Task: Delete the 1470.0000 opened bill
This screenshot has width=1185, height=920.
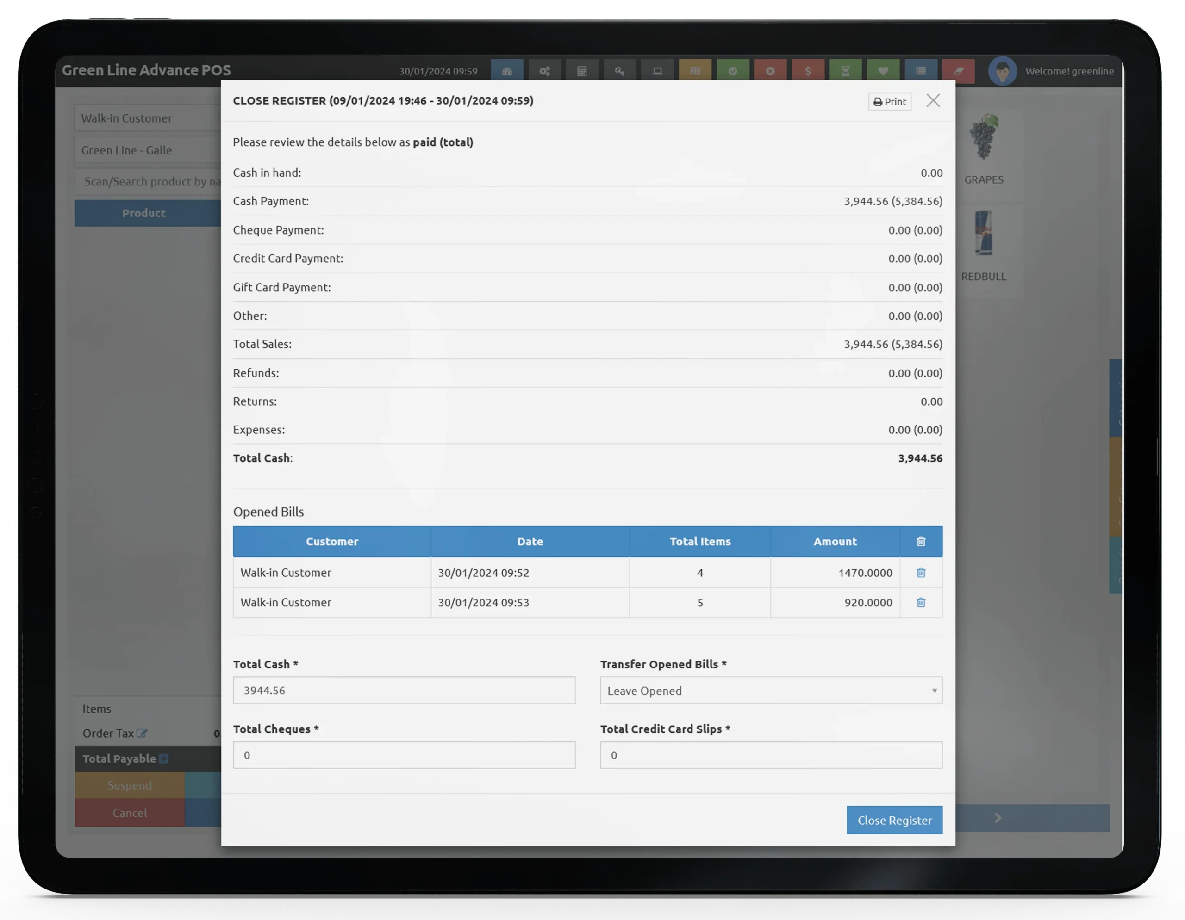Action: click(920, 573)
